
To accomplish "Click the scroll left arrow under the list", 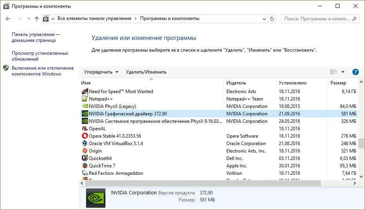I will (82, 183).
